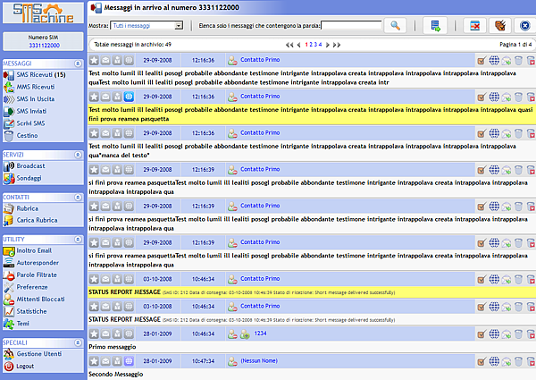
Task: Toggle the blue globe icon left of 28-01-2009 10:47:34
Action: (129, 361)
